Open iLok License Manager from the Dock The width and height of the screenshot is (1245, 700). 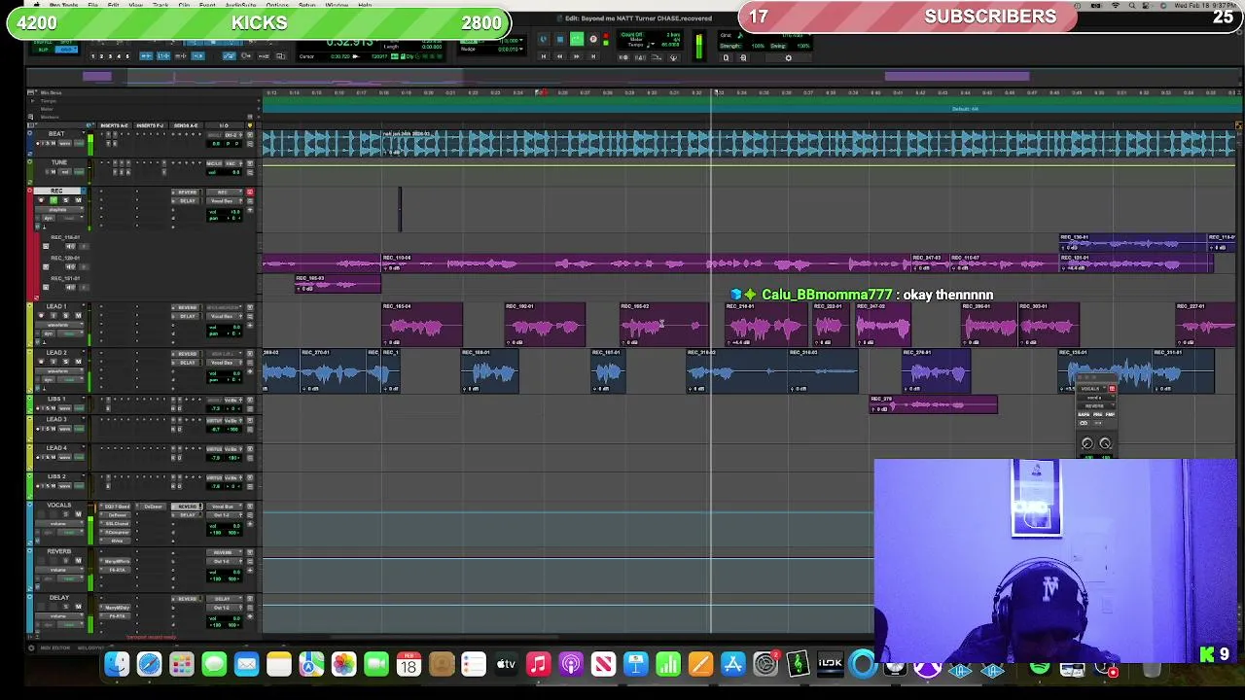[830, 664]
